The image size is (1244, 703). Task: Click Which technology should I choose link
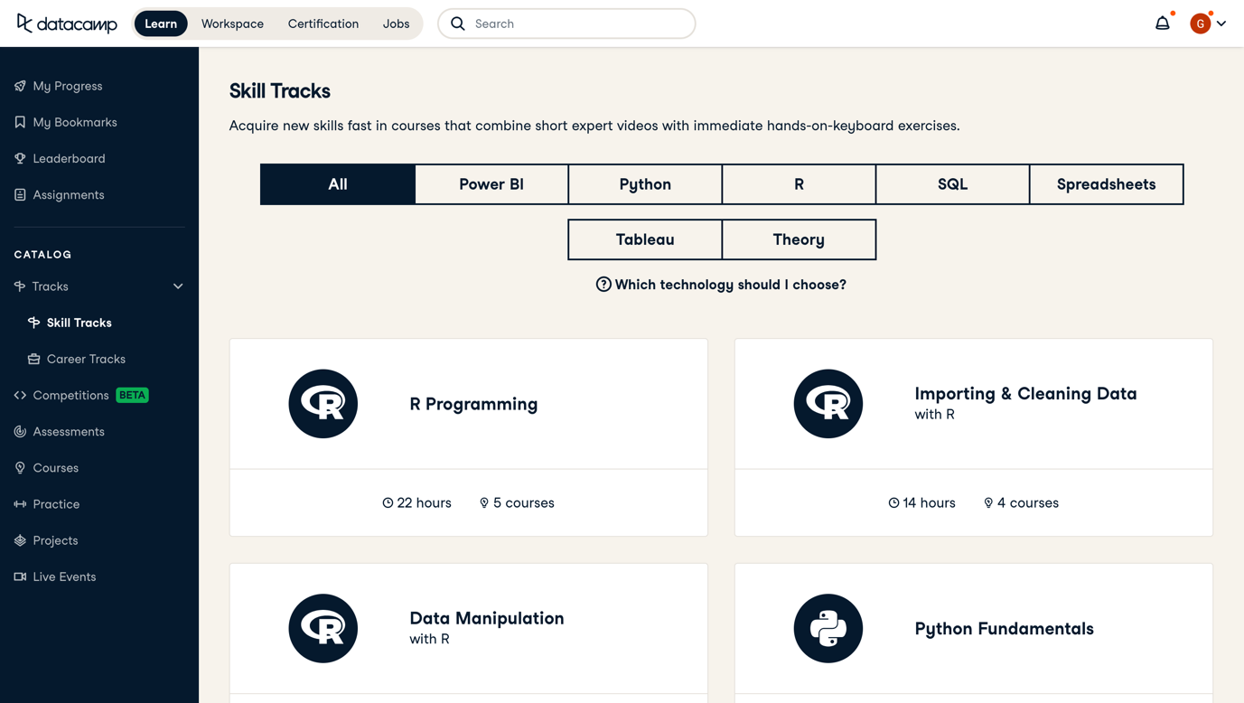tap(730, 285)
